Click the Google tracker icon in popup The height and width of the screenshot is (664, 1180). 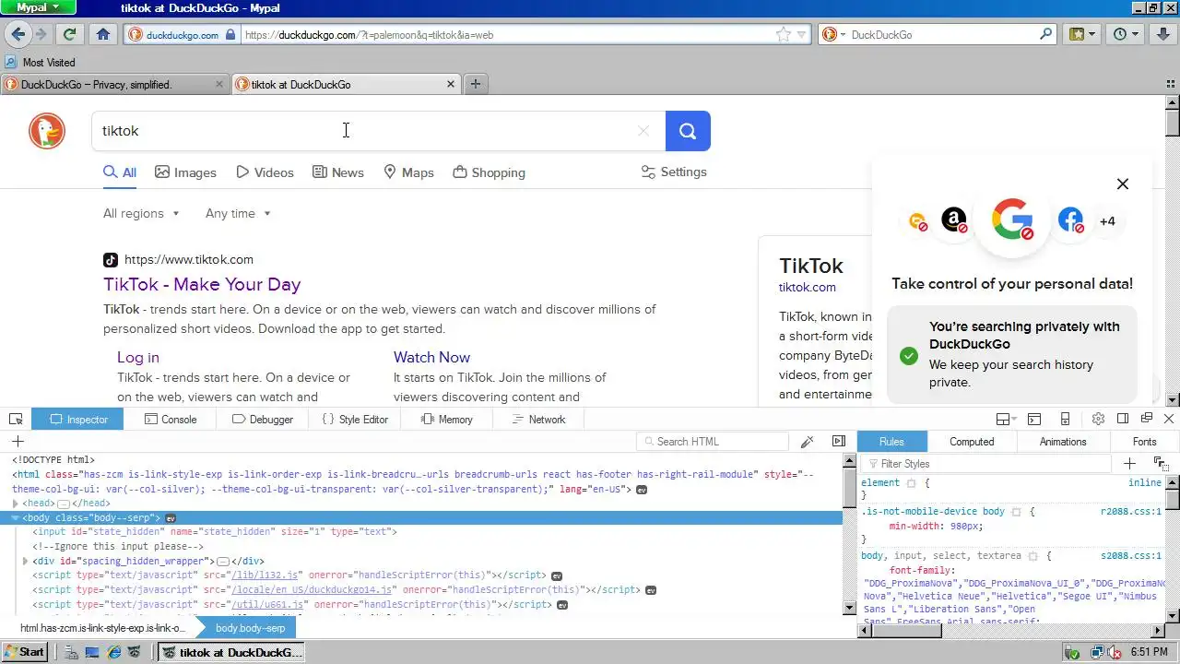[x=1012, y=220]
